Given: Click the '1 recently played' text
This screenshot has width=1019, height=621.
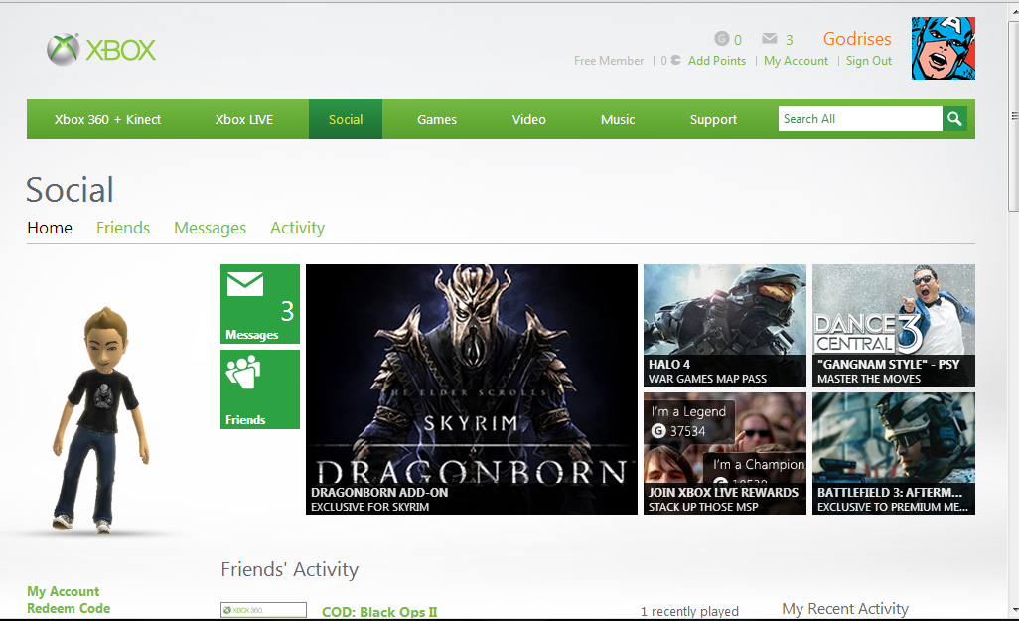Looking at the screenshot, I should click(689, 611).
